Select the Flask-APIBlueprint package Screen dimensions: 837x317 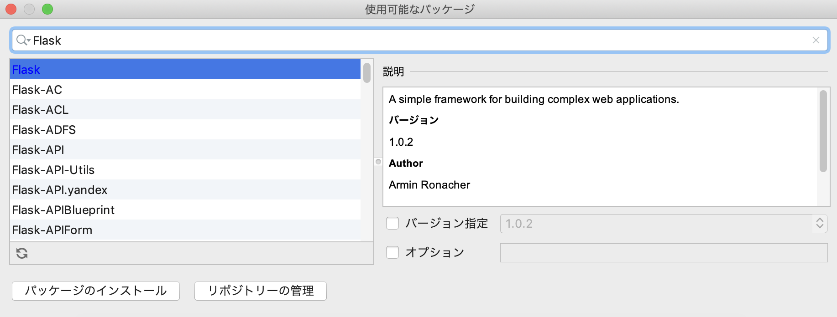pyautogui.click(x=185, y=210)
